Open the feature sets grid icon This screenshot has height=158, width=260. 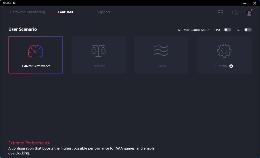(220, 13)
